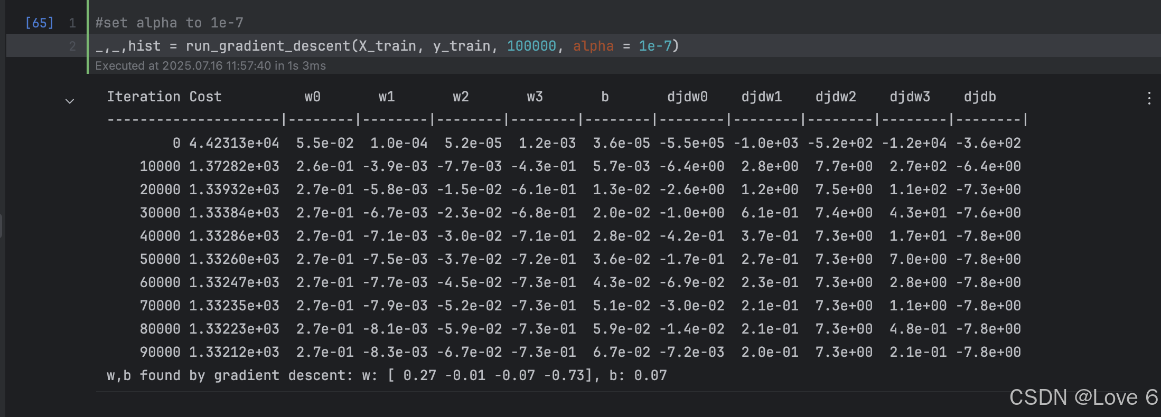1161x417 pixels.
Task: Click the cost value 1.33260e+03
Action: pos(234,259)
